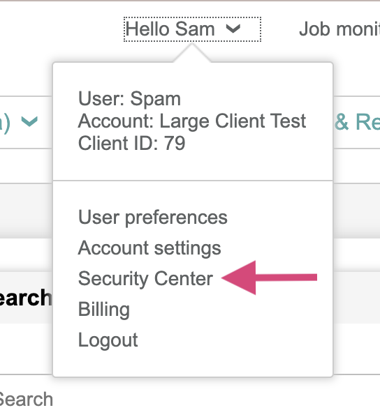Viewport: 380px width, 417px height.
Task: Click the triangular popup pointer under Hello Sam
Action: (192, 53)
